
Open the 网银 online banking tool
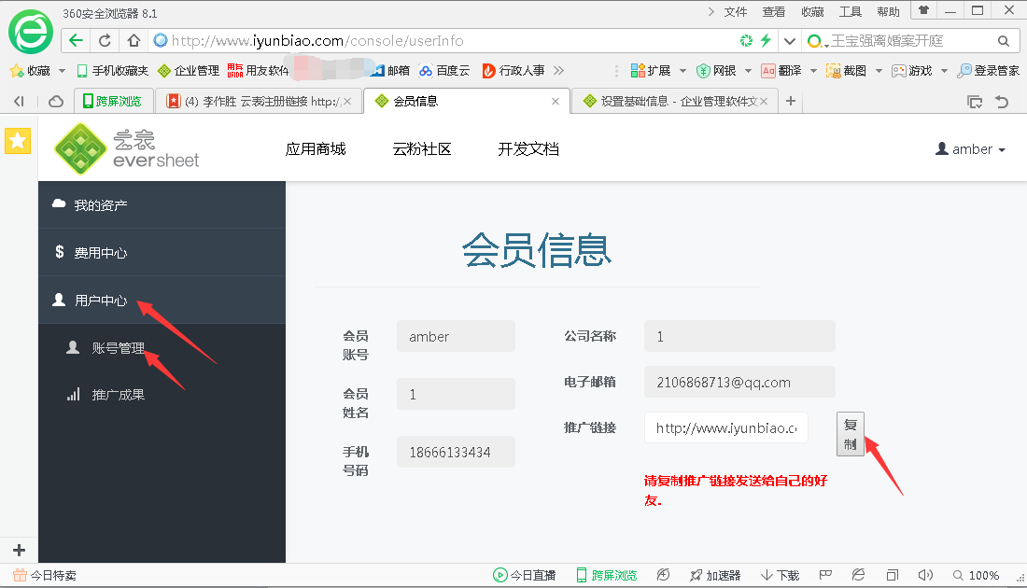(x=716, y=71)
